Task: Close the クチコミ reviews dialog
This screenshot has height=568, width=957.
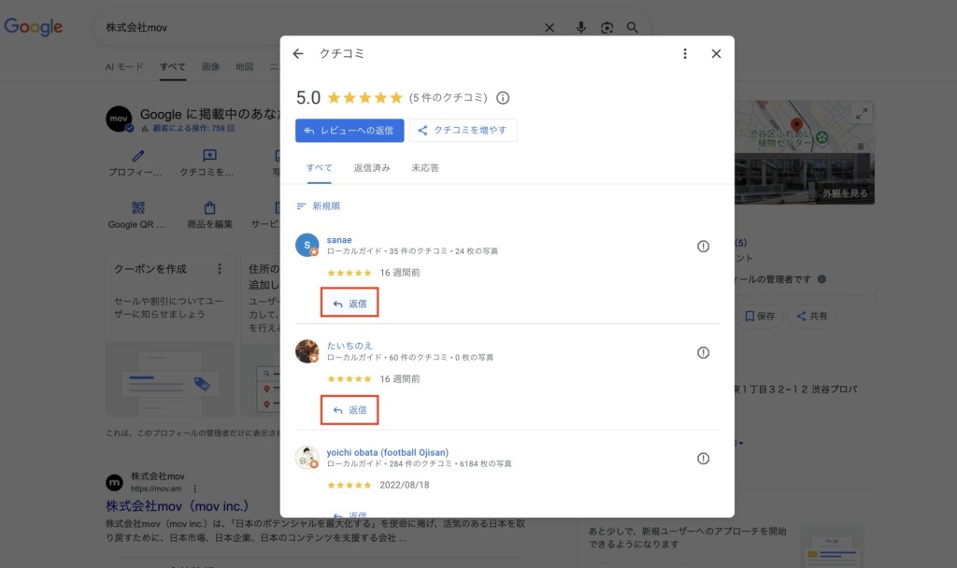Action: (716, 54)
